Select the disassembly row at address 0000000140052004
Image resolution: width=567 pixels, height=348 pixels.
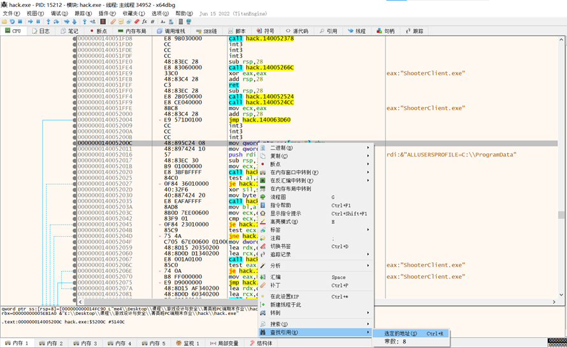tap(108, 120)
